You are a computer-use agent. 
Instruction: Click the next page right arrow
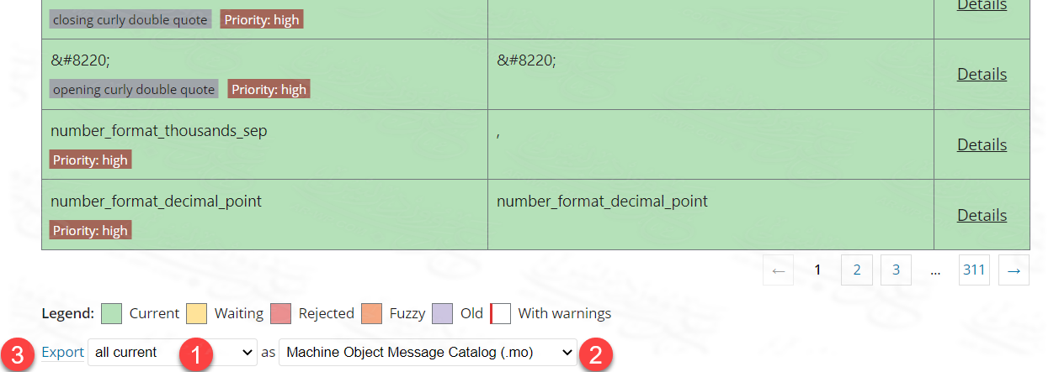pyautogui.click(x=1014, y=270)
